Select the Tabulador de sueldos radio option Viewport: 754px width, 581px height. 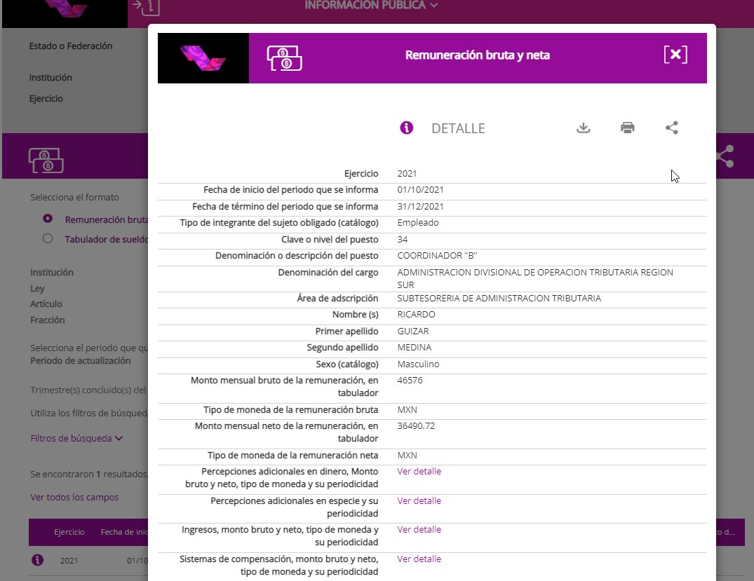coord(48,238)
